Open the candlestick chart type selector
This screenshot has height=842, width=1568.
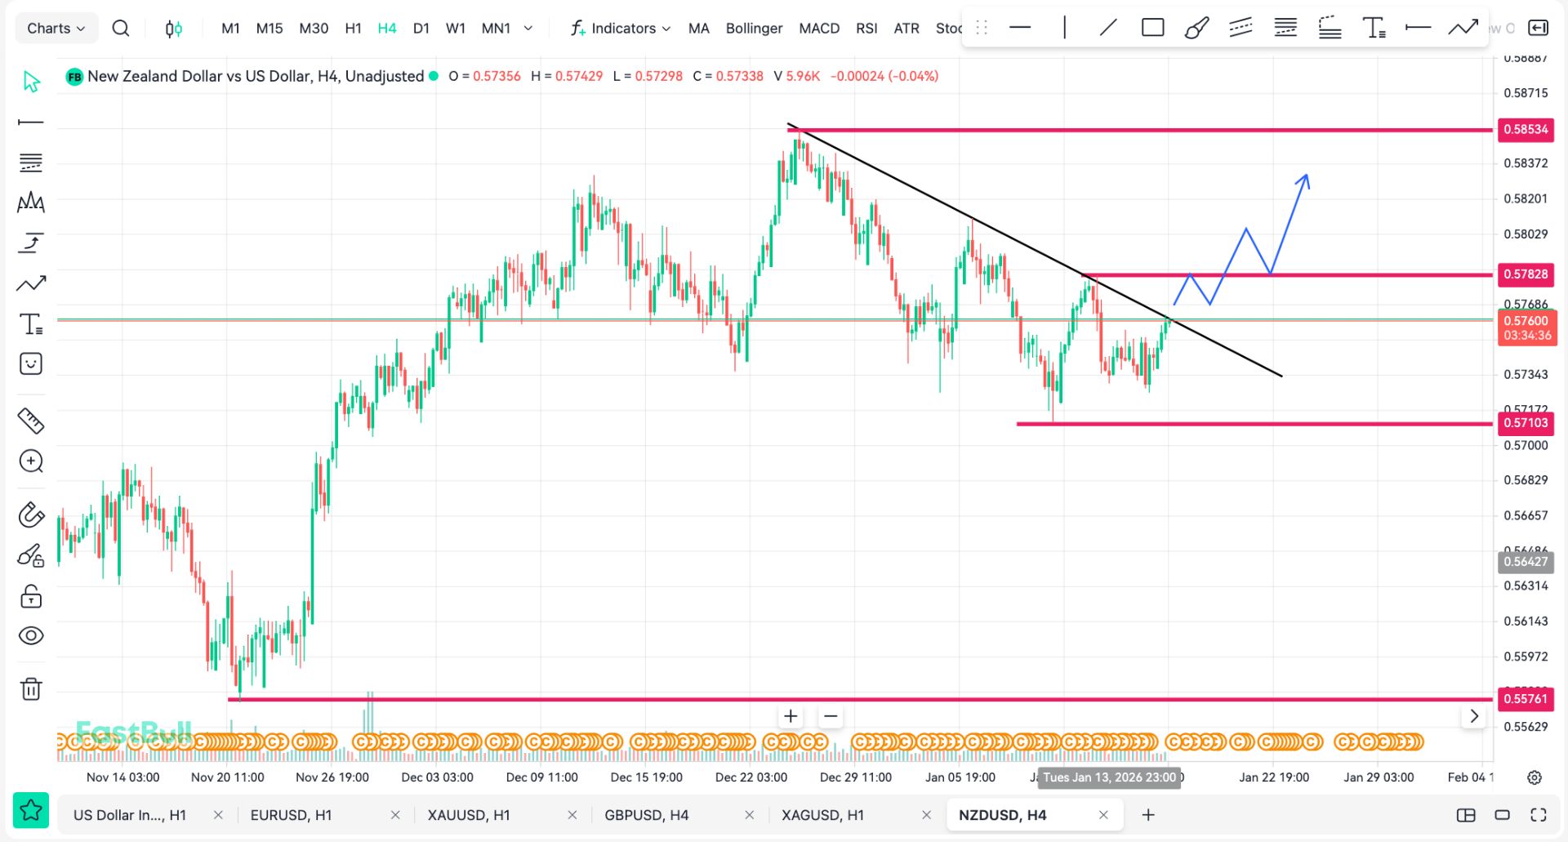173,29
